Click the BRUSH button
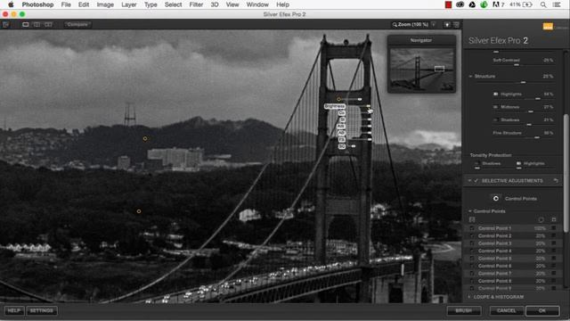570x321 pixels. (464, 311)
